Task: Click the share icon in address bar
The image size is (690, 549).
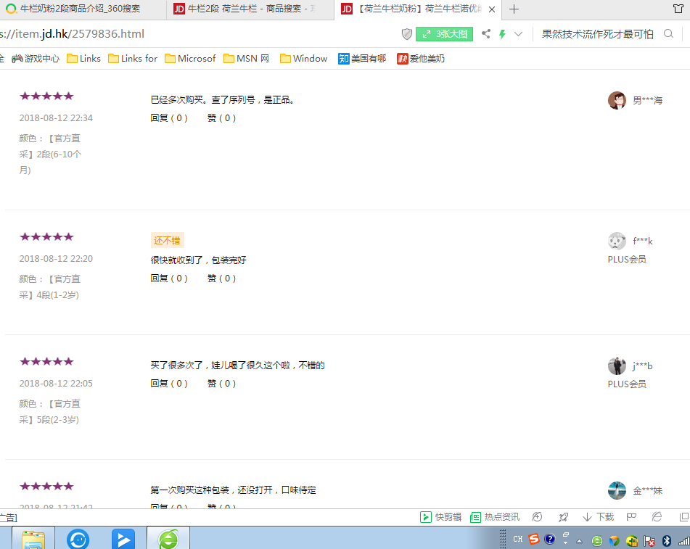Action: 486,34
